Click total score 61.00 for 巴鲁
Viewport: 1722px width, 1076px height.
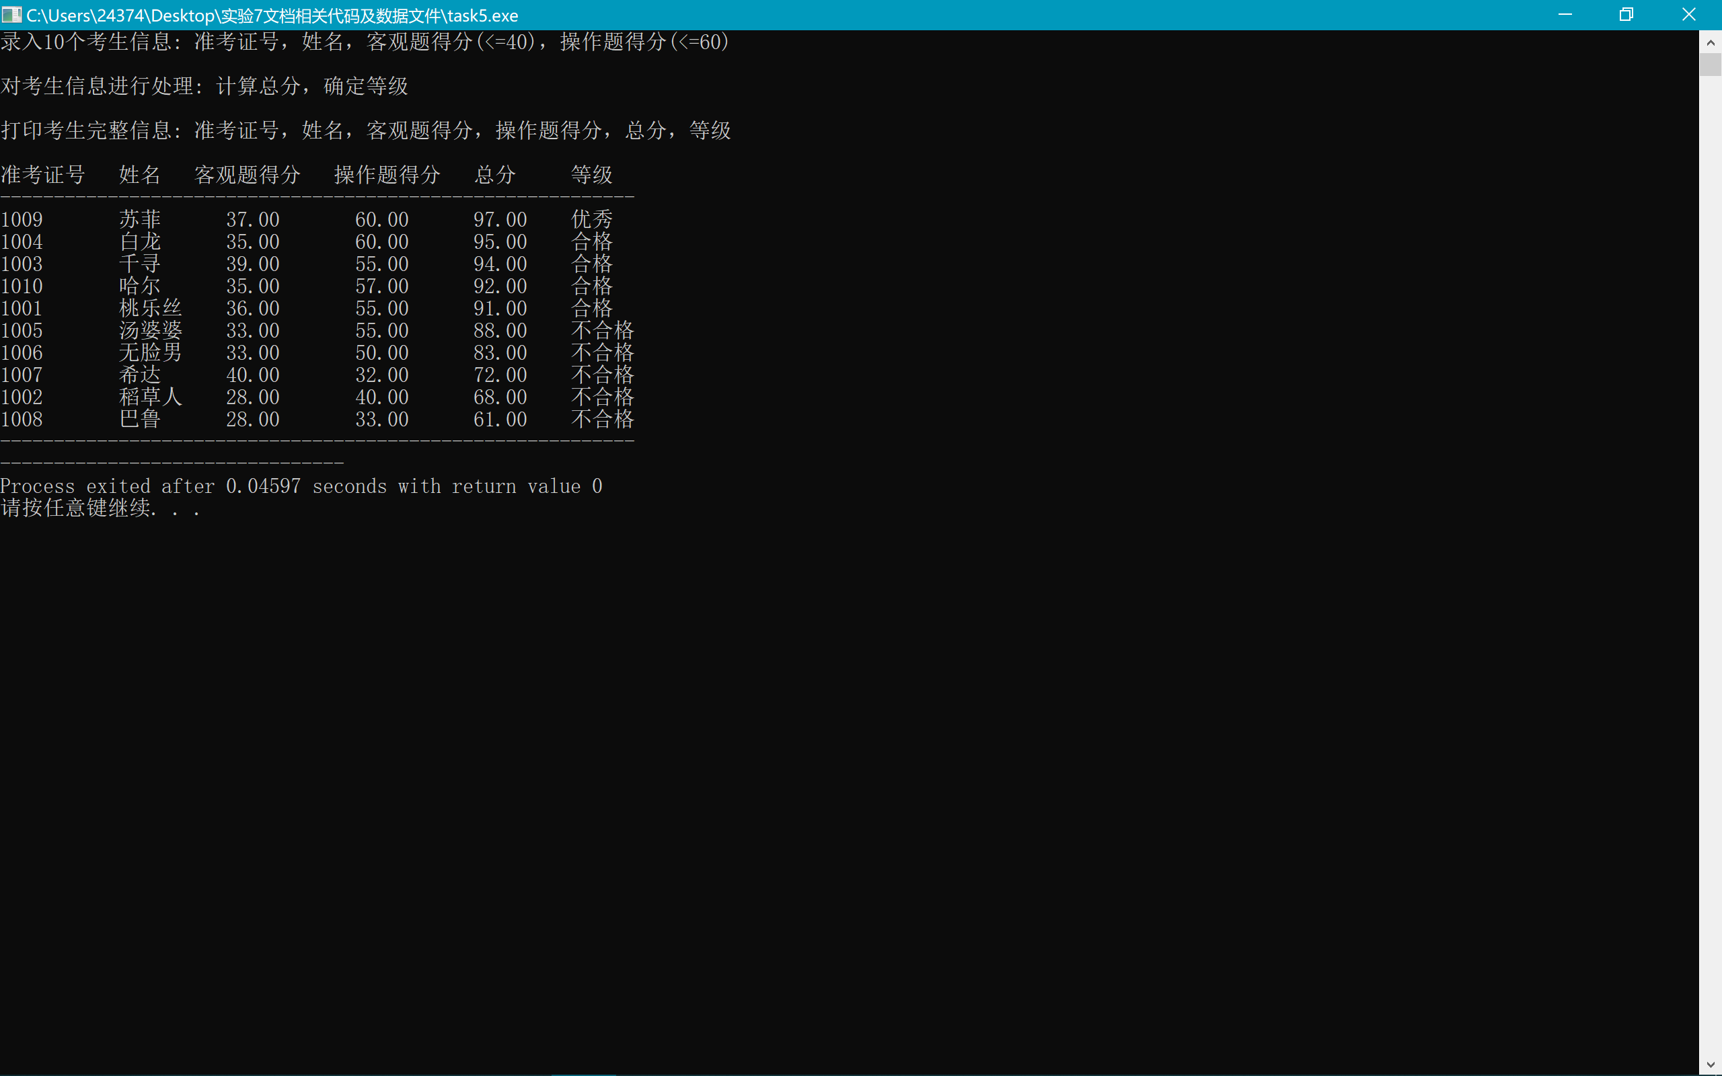[x=500, y=419]
